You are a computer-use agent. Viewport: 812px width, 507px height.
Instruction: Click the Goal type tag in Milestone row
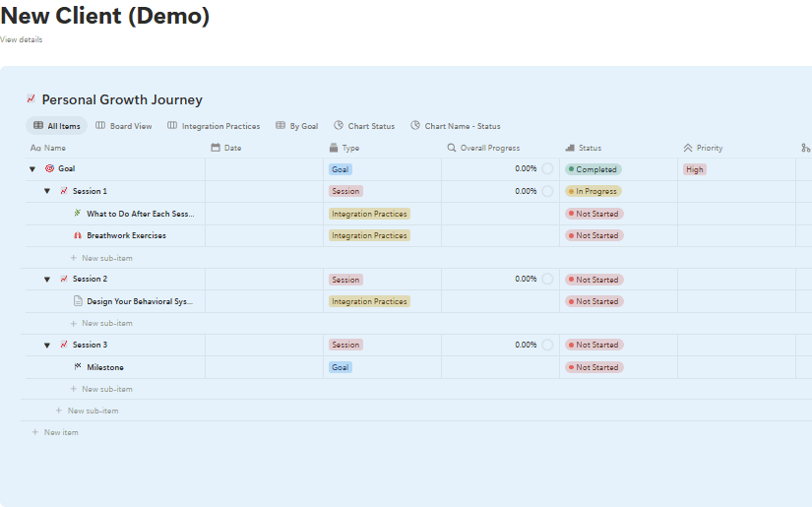[341, 367]
